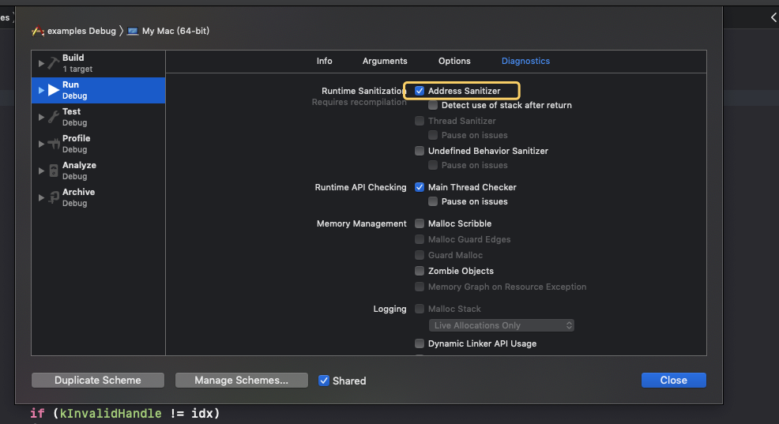
Task: Open the Live Allocations Only dropdown
Action: (x=502, y=325)
